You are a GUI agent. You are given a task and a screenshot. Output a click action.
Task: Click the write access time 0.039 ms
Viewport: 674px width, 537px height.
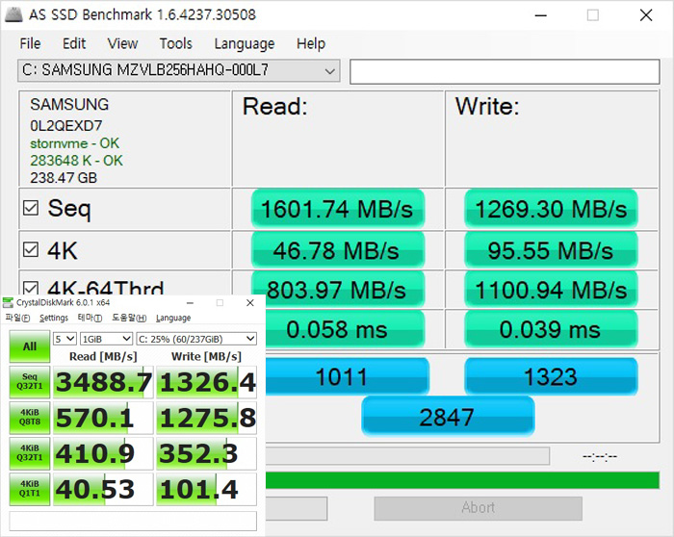click(x=551, y=329)
